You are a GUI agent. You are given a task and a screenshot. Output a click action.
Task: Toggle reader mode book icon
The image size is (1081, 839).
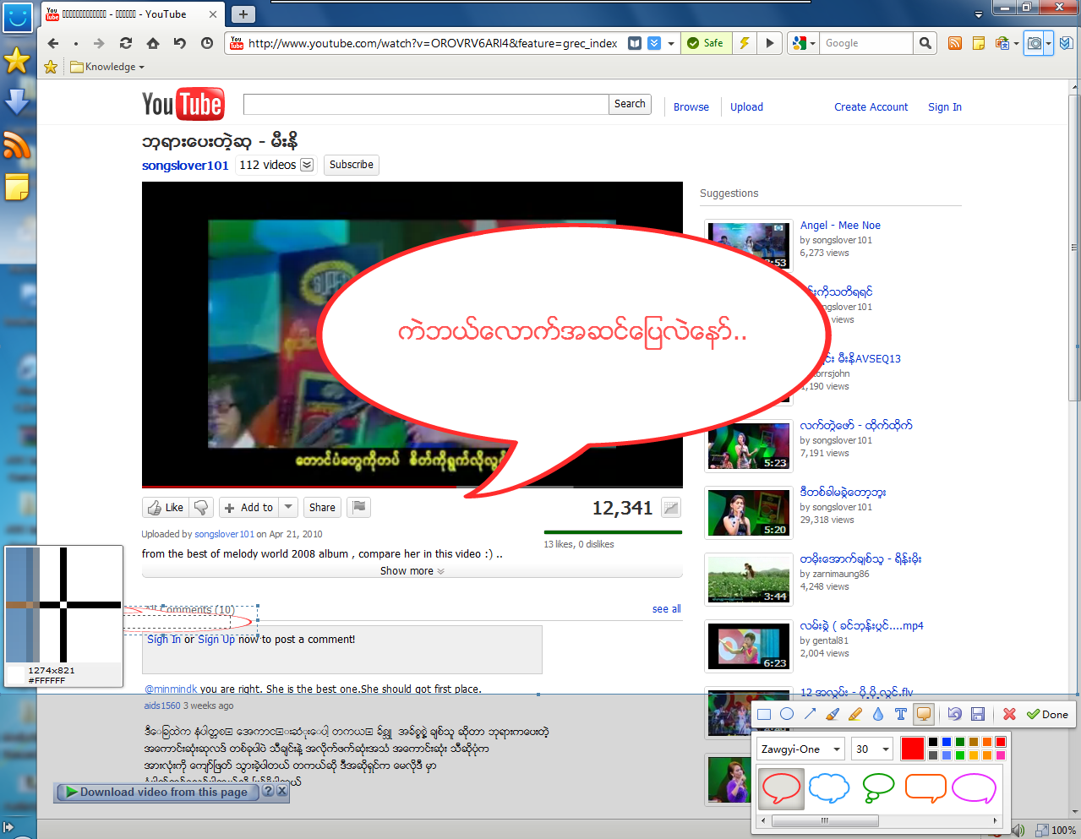pos(635,43)
